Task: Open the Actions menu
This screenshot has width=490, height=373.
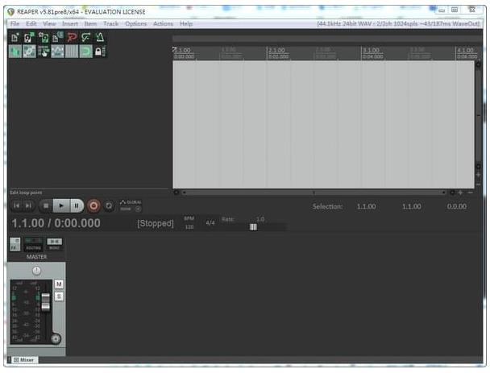Action: point(163,23)
